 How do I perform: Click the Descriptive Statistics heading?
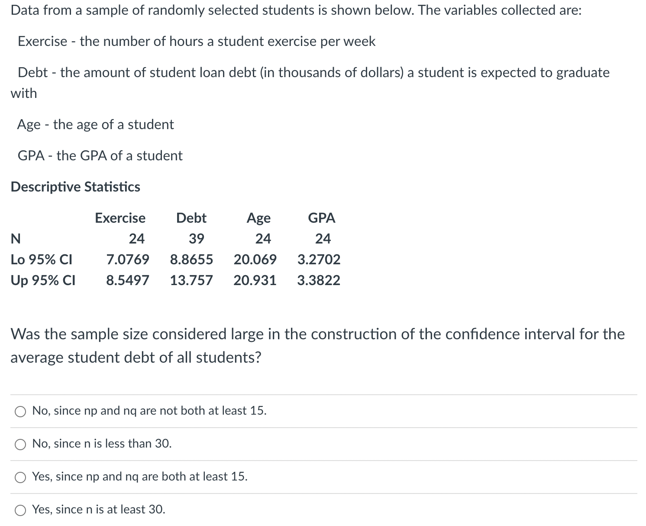pyautogui.click(x=75, y=187)
